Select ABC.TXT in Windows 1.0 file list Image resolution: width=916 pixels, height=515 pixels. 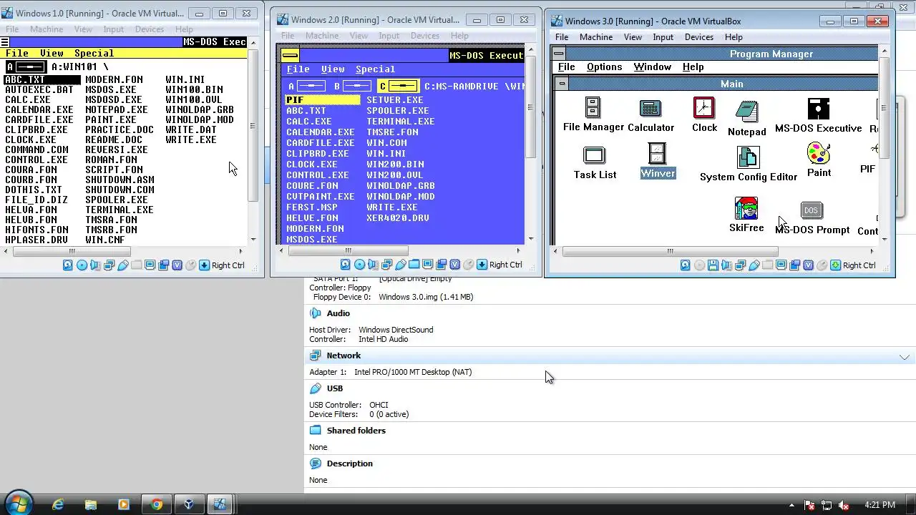(x=42, y=79)
